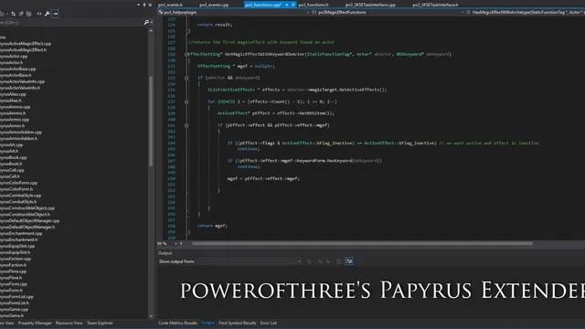
Task: Open PapyrusCombatStyle.cpp file
Action: (20, 196)
